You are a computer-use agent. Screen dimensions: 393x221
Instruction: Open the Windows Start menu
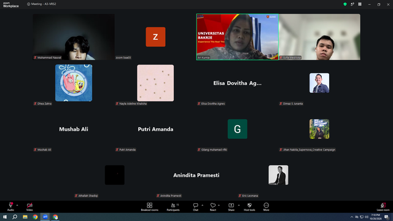click(5, 217)
